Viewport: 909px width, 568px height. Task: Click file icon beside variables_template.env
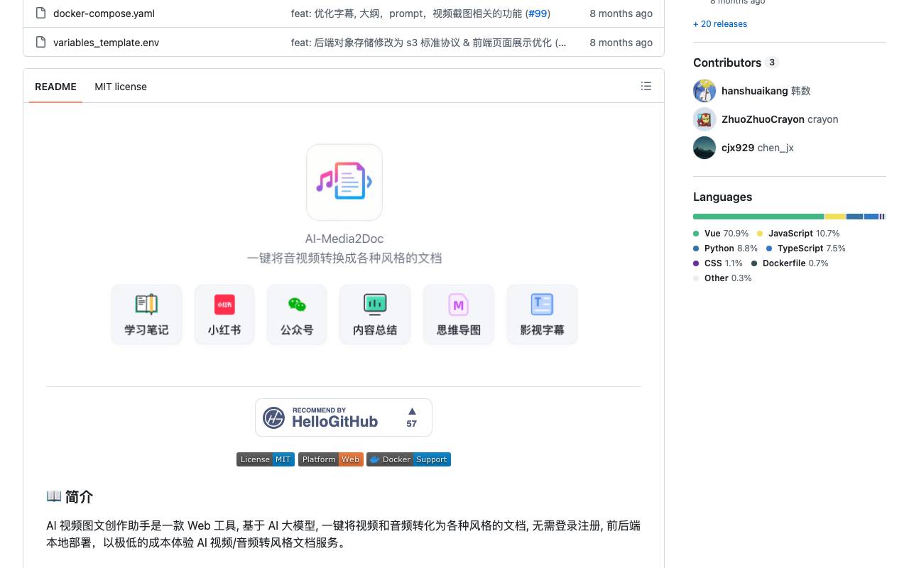point(40,42)
